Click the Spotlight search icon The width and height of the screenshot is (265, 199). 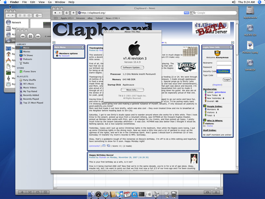(260, 2)
